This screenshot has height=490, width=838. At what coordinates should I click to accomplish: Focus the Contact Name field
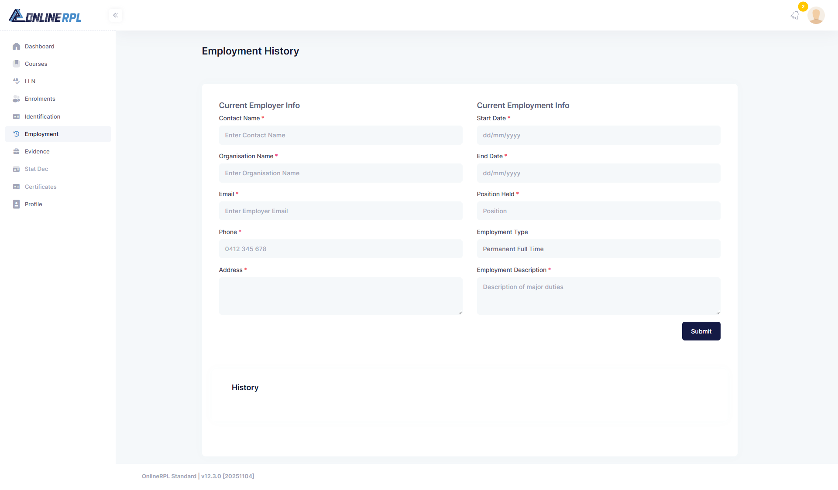[340, 135]
